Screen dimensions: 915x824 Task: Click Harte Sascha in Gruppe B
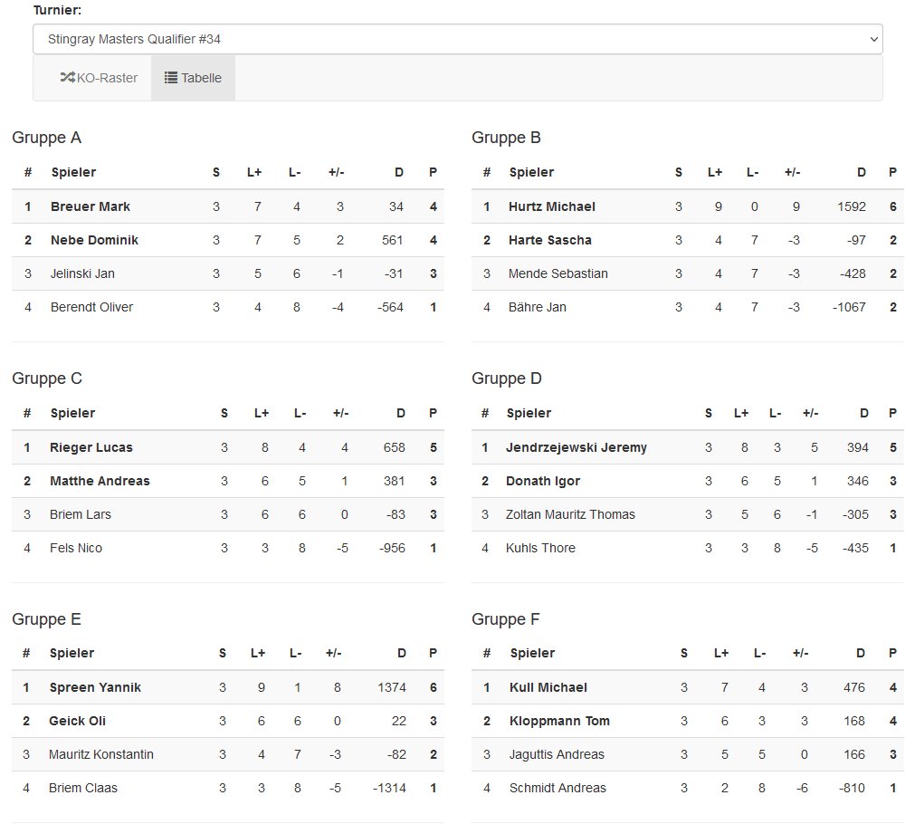pos(550,240)
